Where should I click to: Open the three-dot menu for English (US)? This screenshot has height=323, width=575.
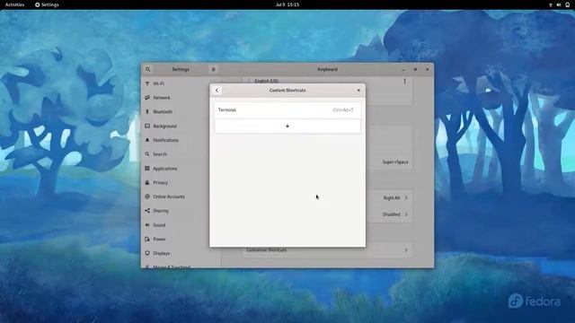404,82
